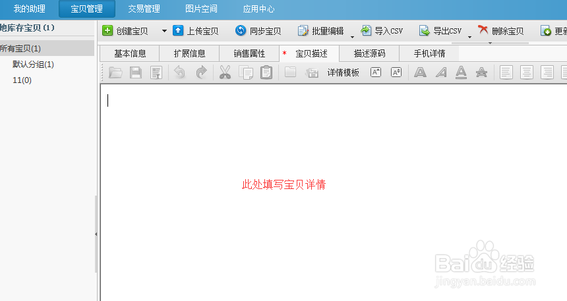Click the undo arrow icon

coord(179,72)
